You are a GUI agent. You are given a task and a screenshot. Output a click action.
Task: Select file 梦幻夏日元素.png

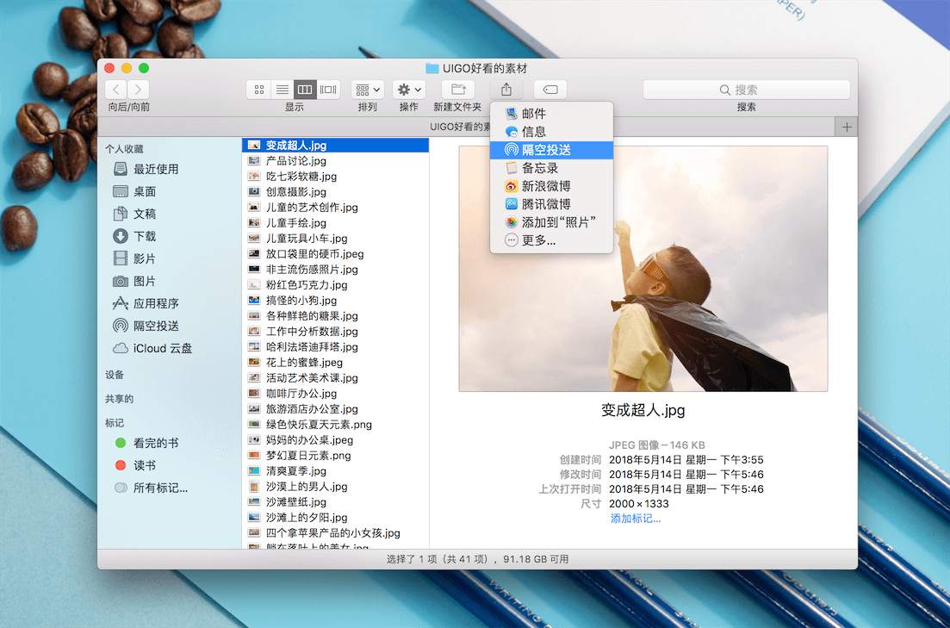tap(336, 455)
